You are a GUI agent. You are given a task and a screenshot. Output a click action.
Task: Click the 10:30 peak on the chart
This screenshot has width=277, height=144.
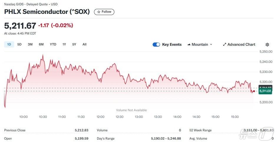tap(43, 55)
